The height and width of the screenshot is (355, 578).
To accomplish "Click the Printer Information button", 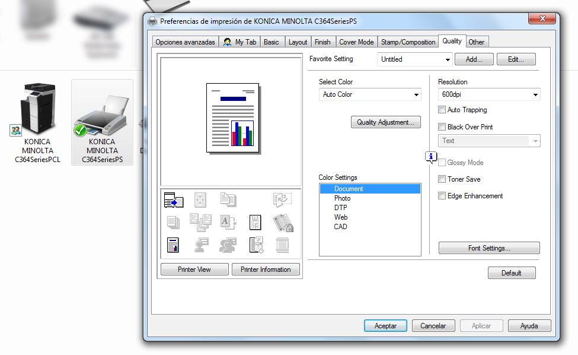I will click(266, 270).
